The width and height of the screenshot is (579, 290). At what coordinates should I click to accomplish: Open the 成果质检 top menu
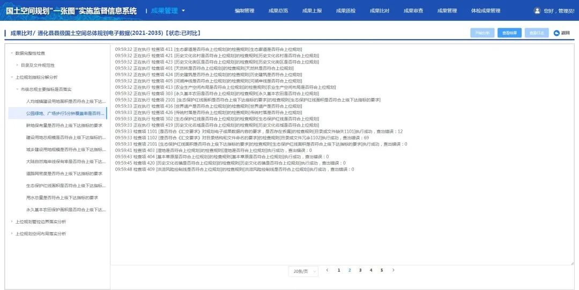click(346, 11)
